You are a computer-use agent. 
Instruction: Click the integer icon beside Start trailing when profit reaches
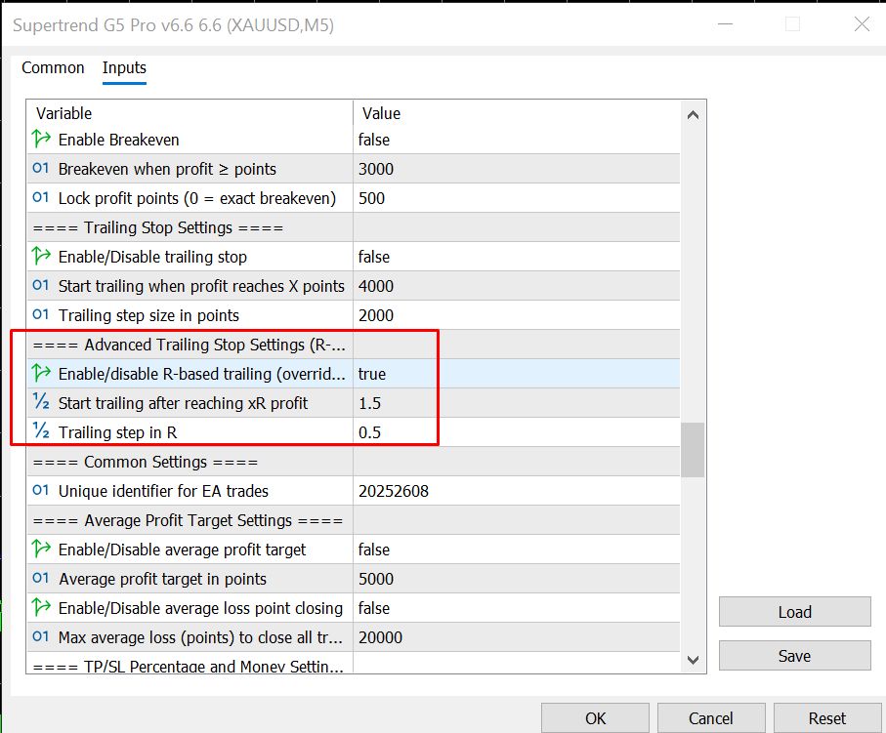[41, 286]
